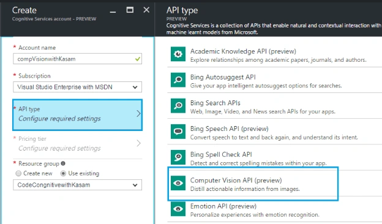Minimize the Create blade
382x224 pixels.
113,12
